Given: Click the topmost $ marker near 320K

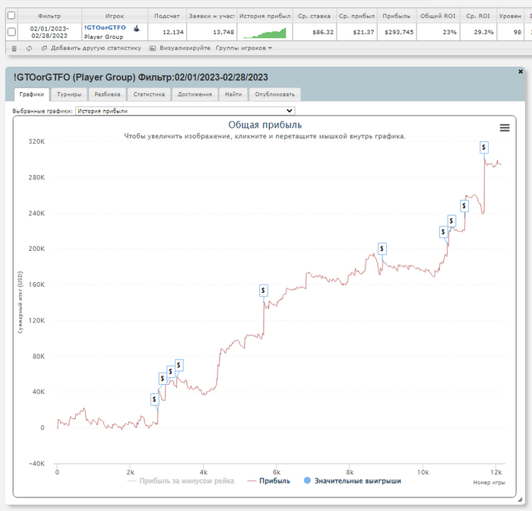Looking at the screenshot, I should point(484,148).
